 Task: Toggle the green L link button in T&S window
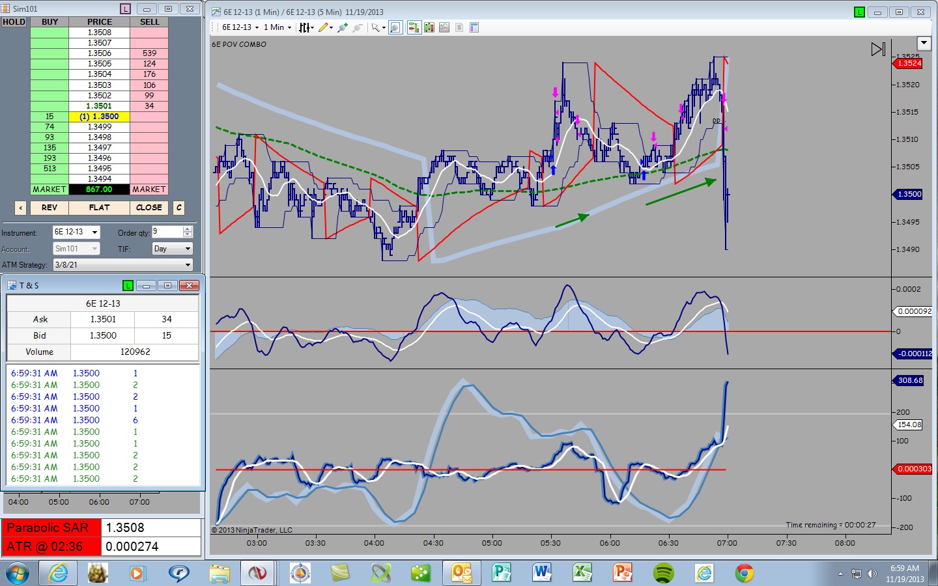pos(128,286)
